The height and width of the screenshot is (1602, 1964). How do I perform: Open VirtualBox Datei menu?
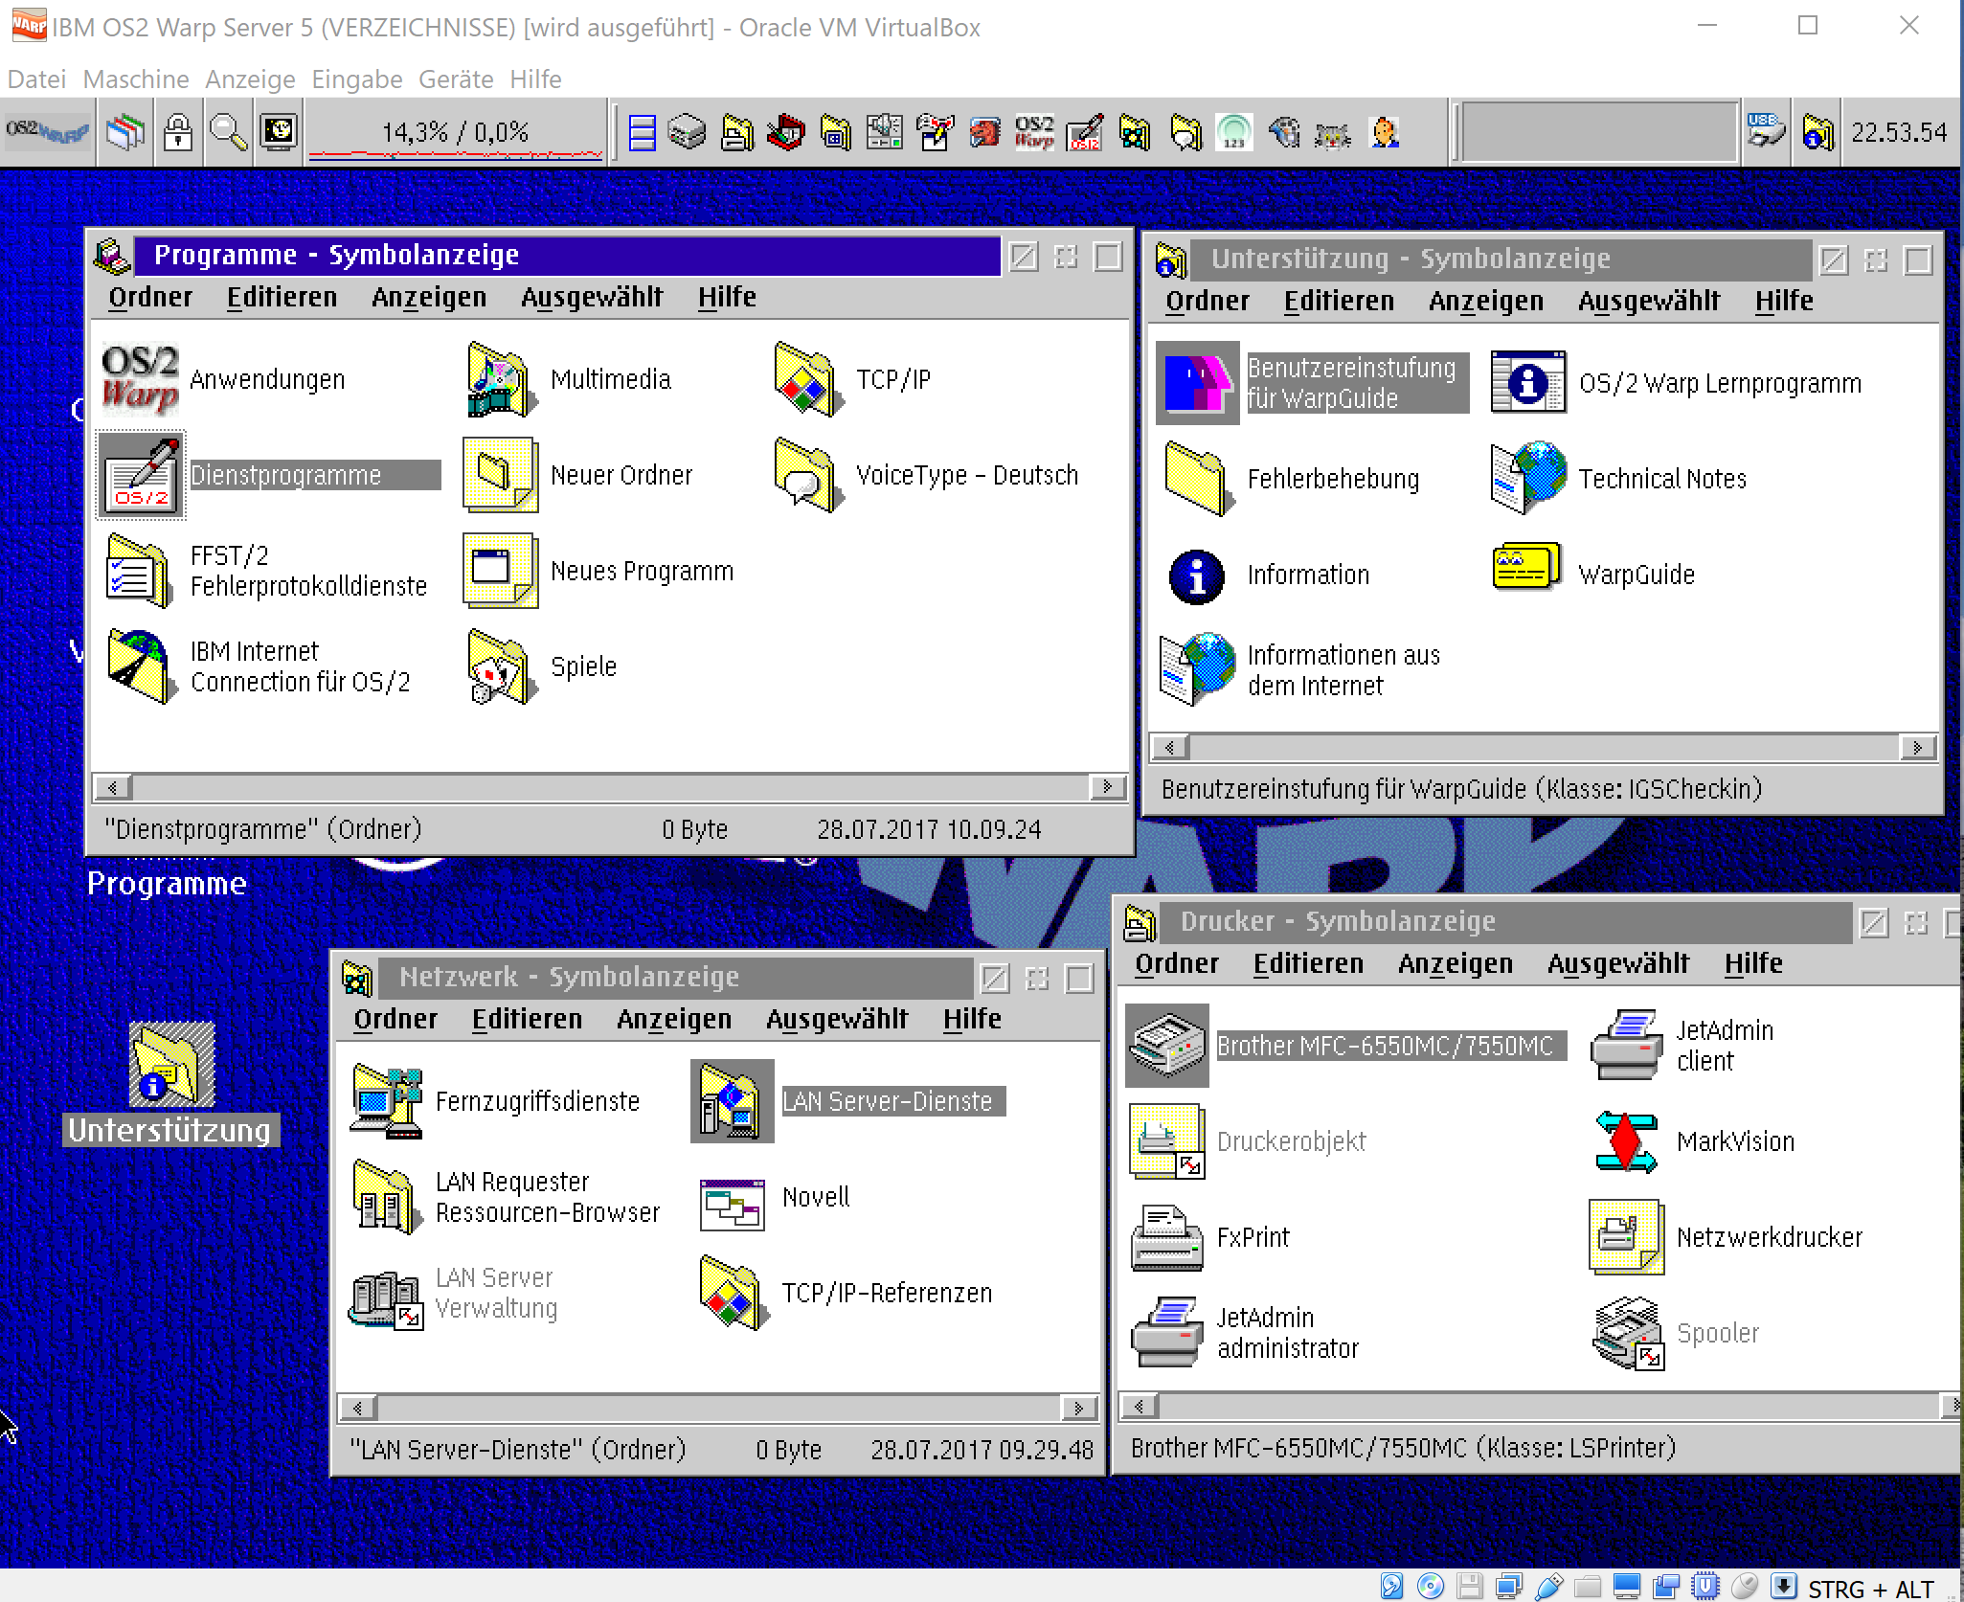(36, 79)
